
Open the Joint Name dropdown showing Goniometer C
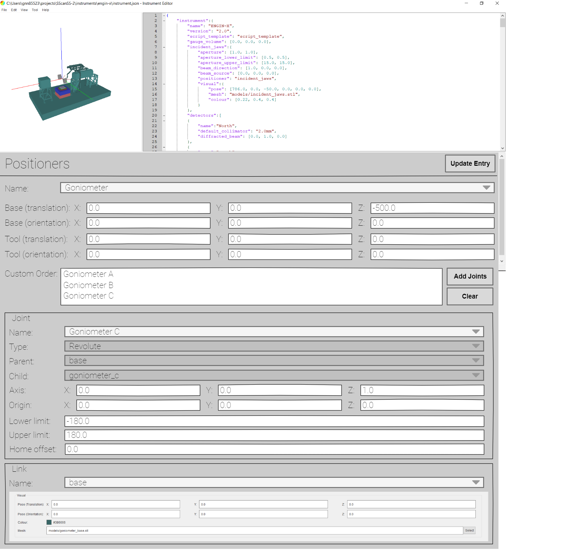pos(476,331)
